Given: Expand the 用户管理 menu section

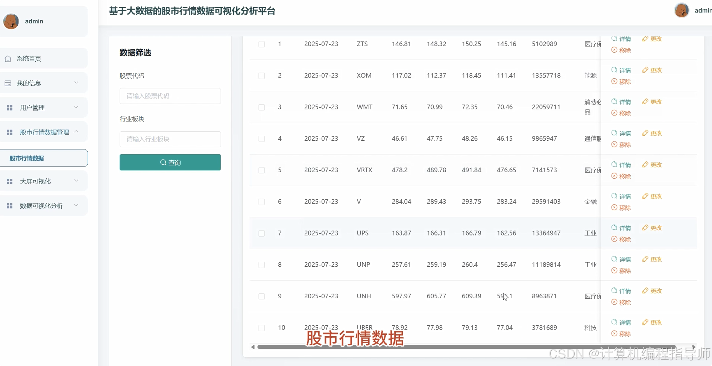Looking at the screenshot, I should 44,107.
